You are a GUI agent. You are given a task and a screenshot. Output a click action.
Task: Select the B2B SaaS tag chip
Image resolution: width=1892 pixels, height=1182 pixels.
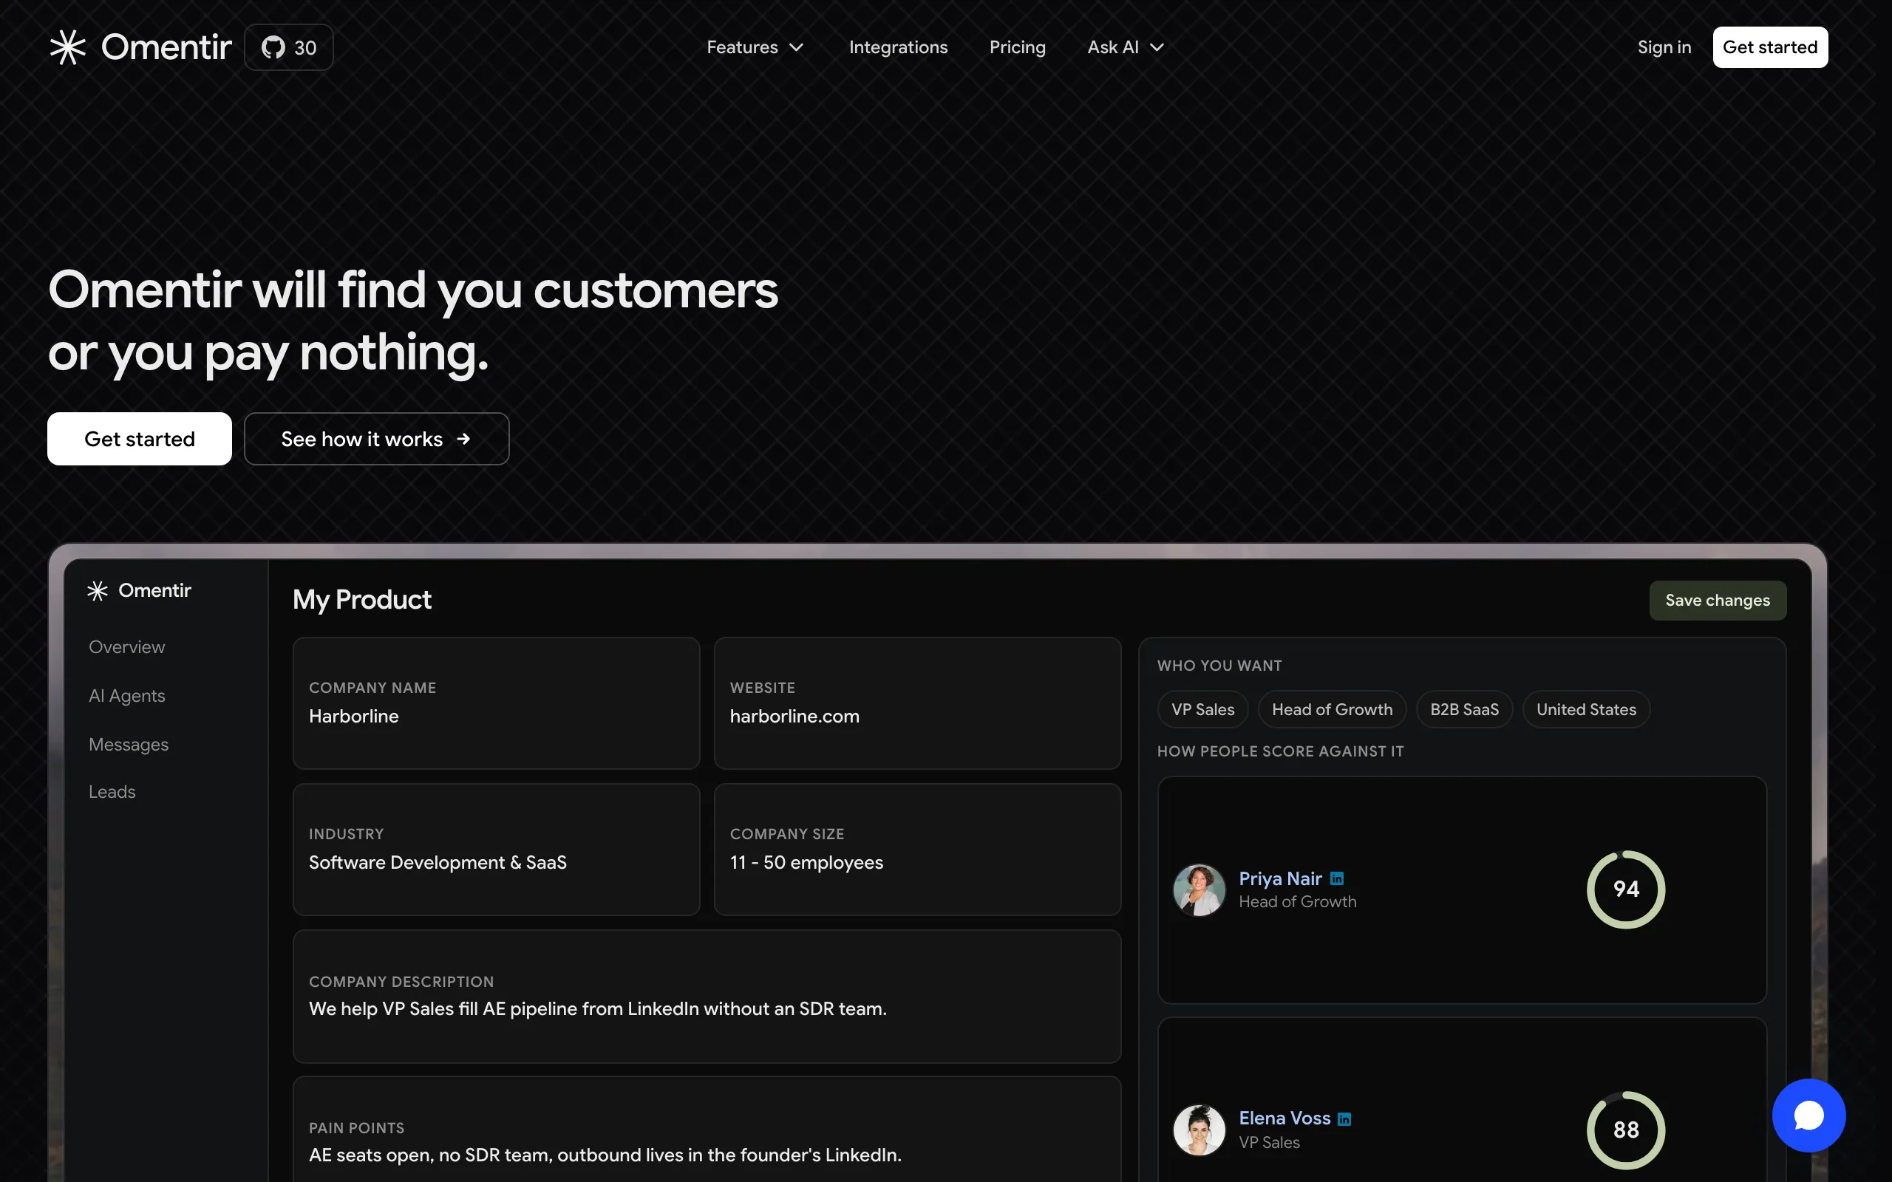point(1464,709)
